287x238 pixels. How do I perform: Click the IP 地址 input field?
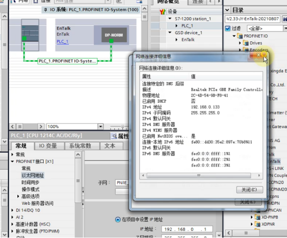coord(187,229)
